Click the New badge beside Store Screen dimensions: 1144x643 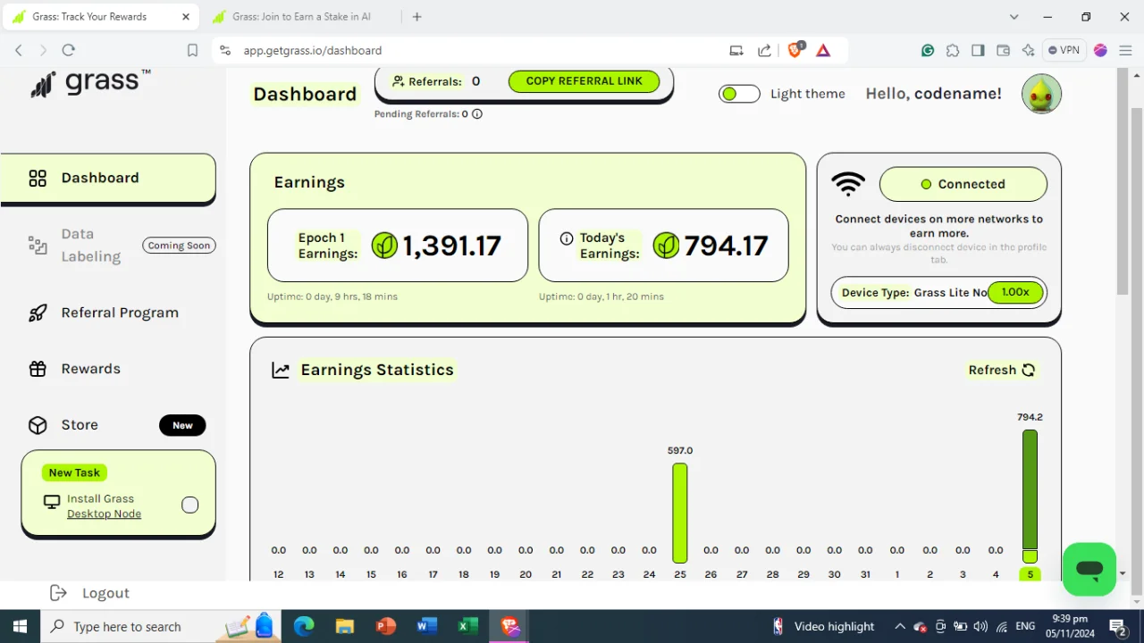pyautogui.click(x=182, y=425)
